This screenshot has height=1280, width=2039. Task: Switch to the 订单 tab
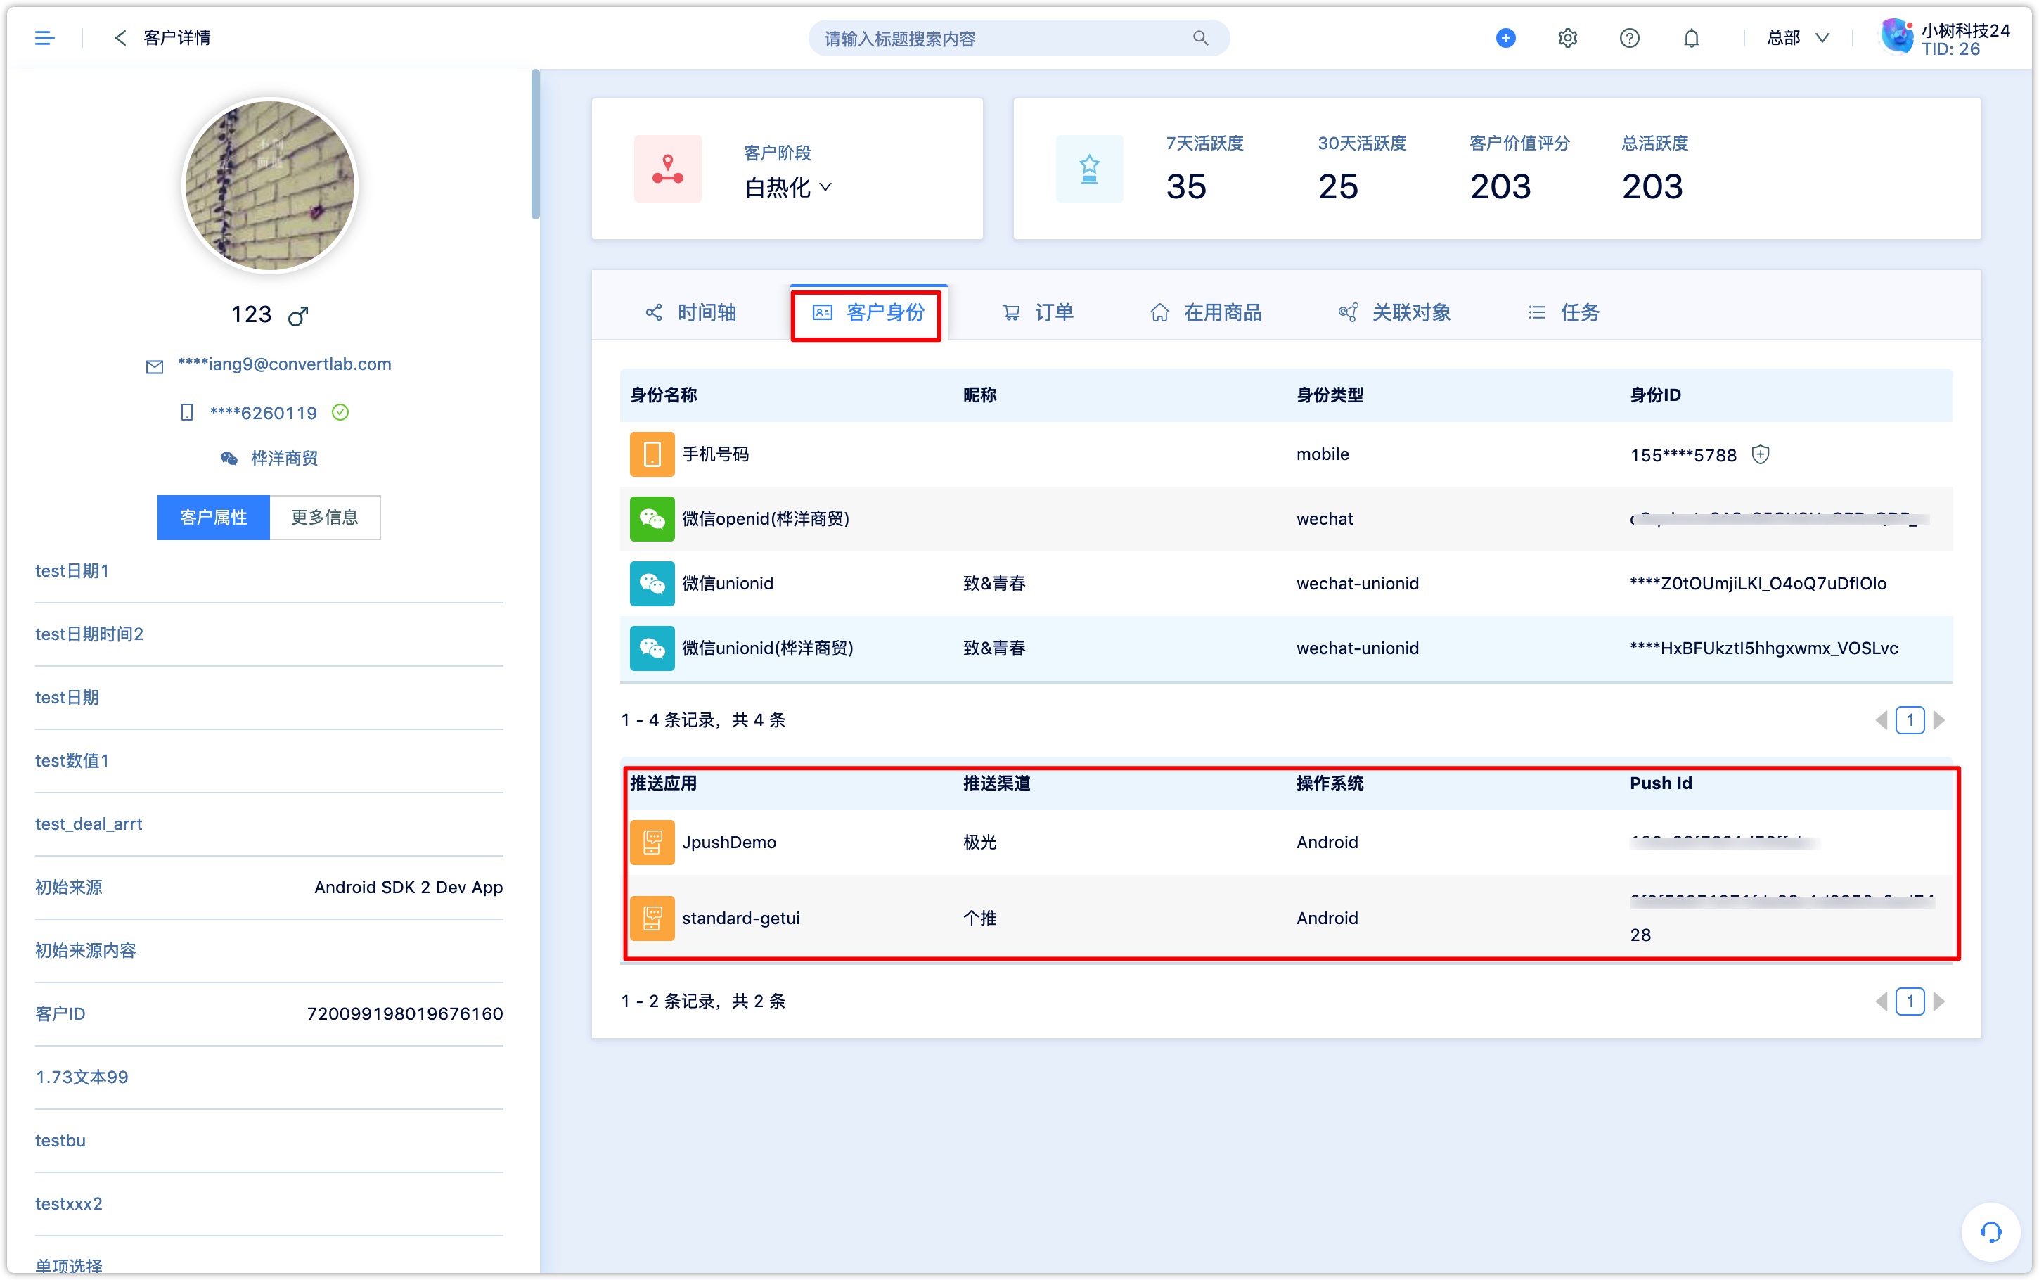(1037, 312)
